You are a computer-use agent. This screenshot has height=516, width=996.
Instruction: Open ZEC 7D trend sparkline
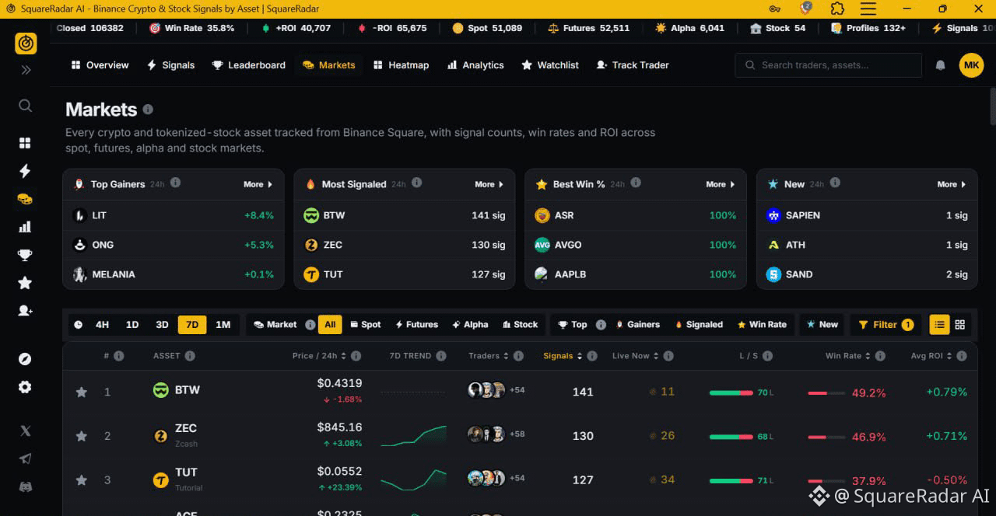click(414, 436)
